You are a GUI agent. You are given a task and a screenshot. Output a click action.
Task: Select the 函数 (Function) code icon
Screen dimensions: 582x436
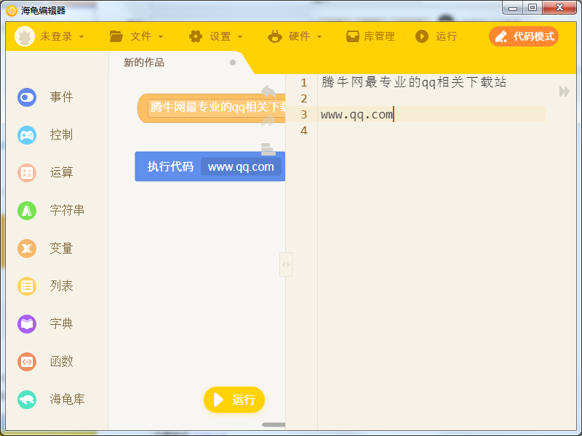pyautogui.click(x=27, y=362)
